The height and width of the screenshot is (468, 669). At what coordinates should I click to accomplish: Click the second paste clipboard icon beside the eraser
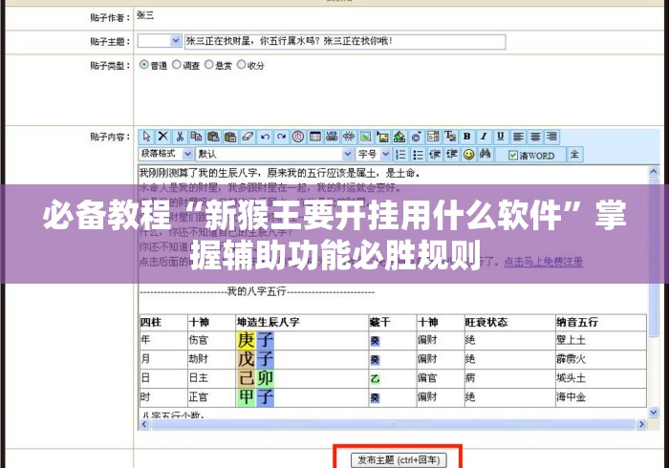pyautogui.click(x=230, y=137)
